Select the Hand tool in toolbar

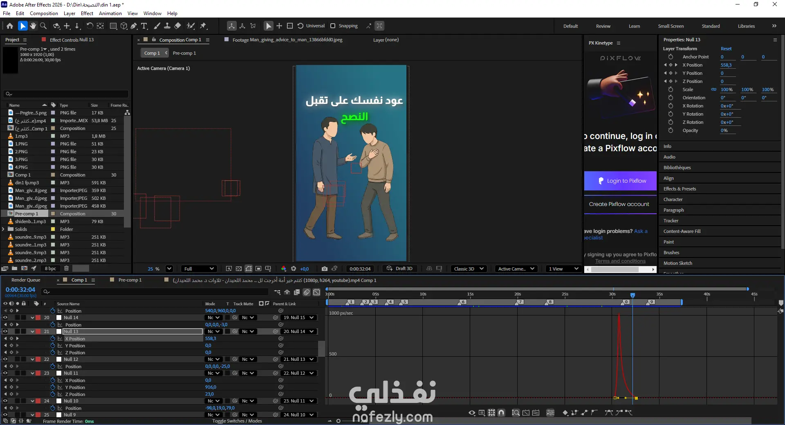33,26
